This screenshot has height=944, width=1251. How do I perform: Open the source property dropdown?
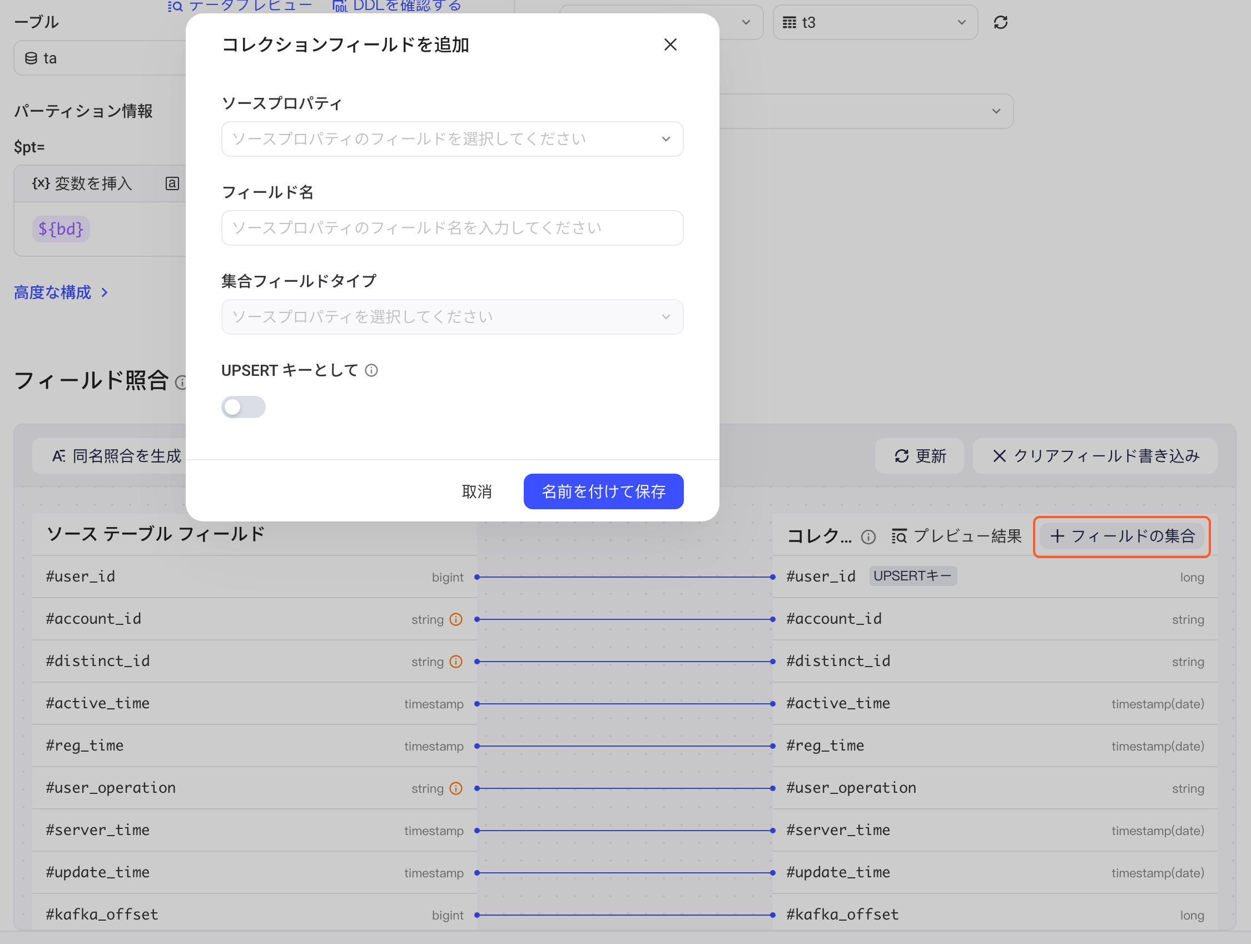452,139
